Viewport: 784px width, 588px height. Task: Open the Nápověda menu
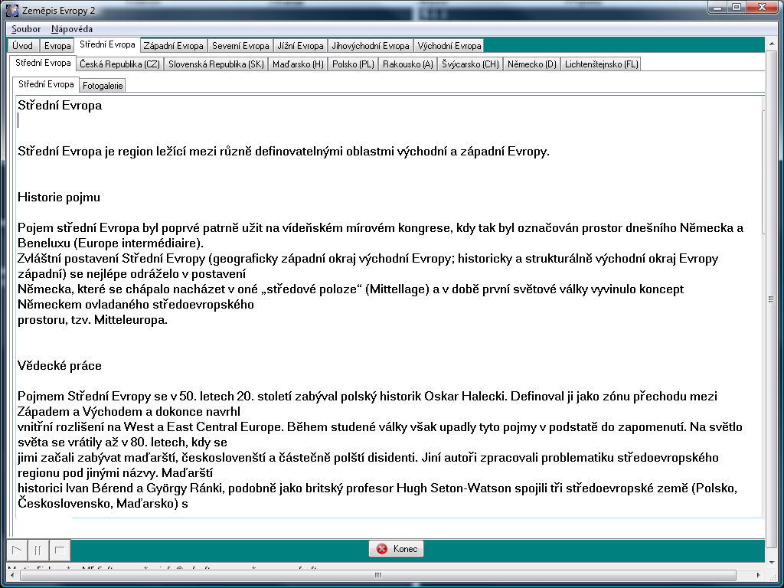click(71, 29)
